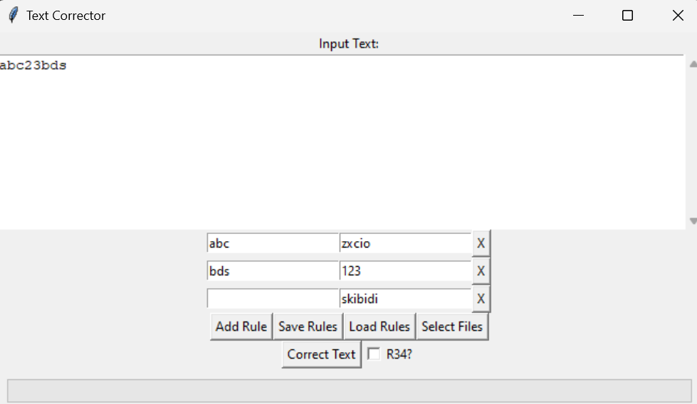Screen dimensions: 697x404
Task: Focus the empty find field in third rule
Action: [x=273, y=299]
